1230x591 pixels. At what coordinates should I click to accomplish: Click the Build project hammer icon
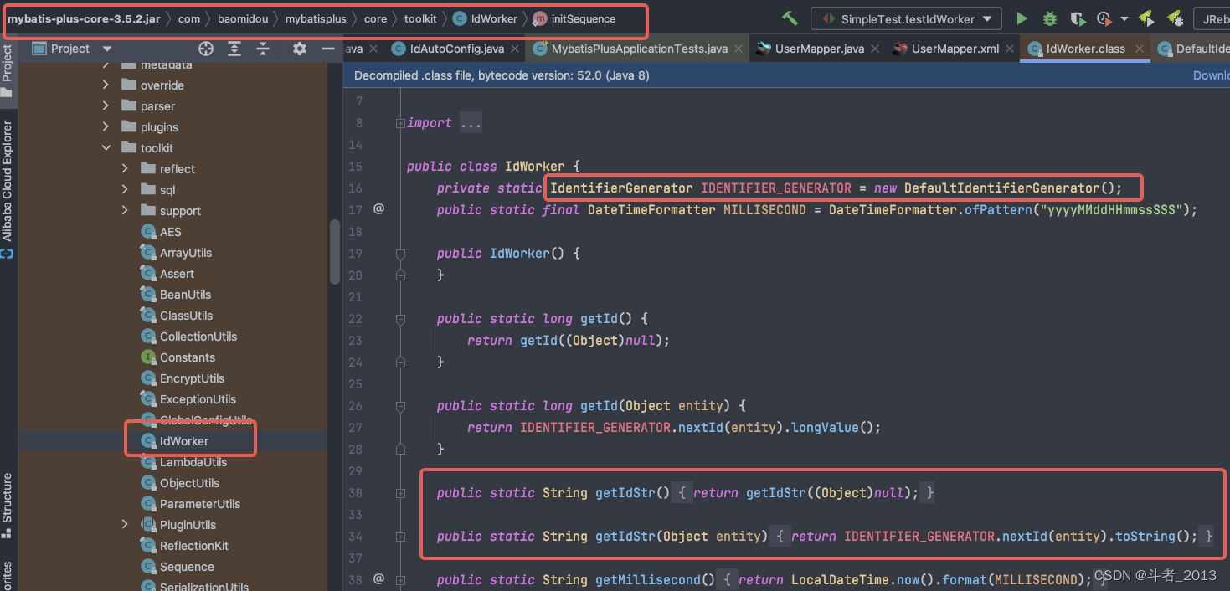pos(790,18)
